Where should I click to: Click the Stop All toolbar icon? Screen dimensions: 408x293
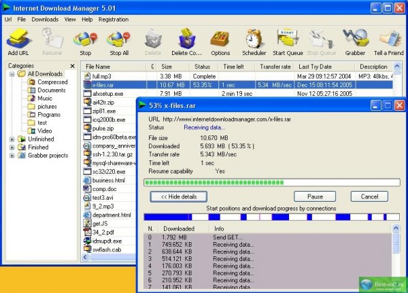click(x=118, y=41)
